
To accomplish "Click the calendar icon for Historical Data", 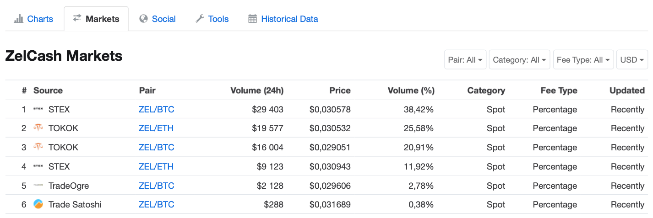I will pyautogui.click(x=252, y=19).
